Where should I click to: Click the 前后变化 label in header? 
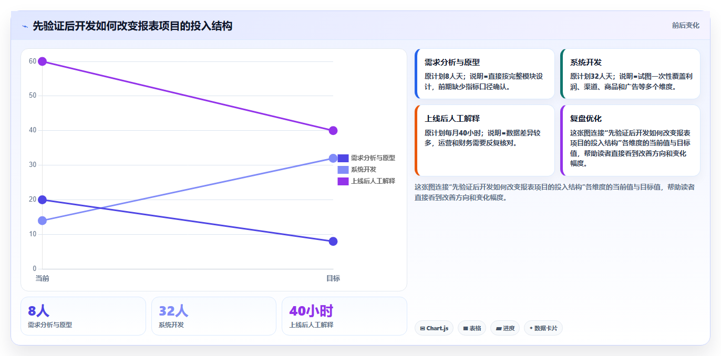point(685,25)
